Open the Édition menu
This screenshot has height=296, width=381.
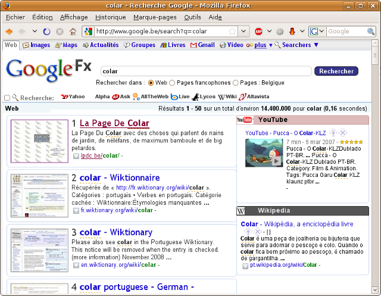[42, 17]
